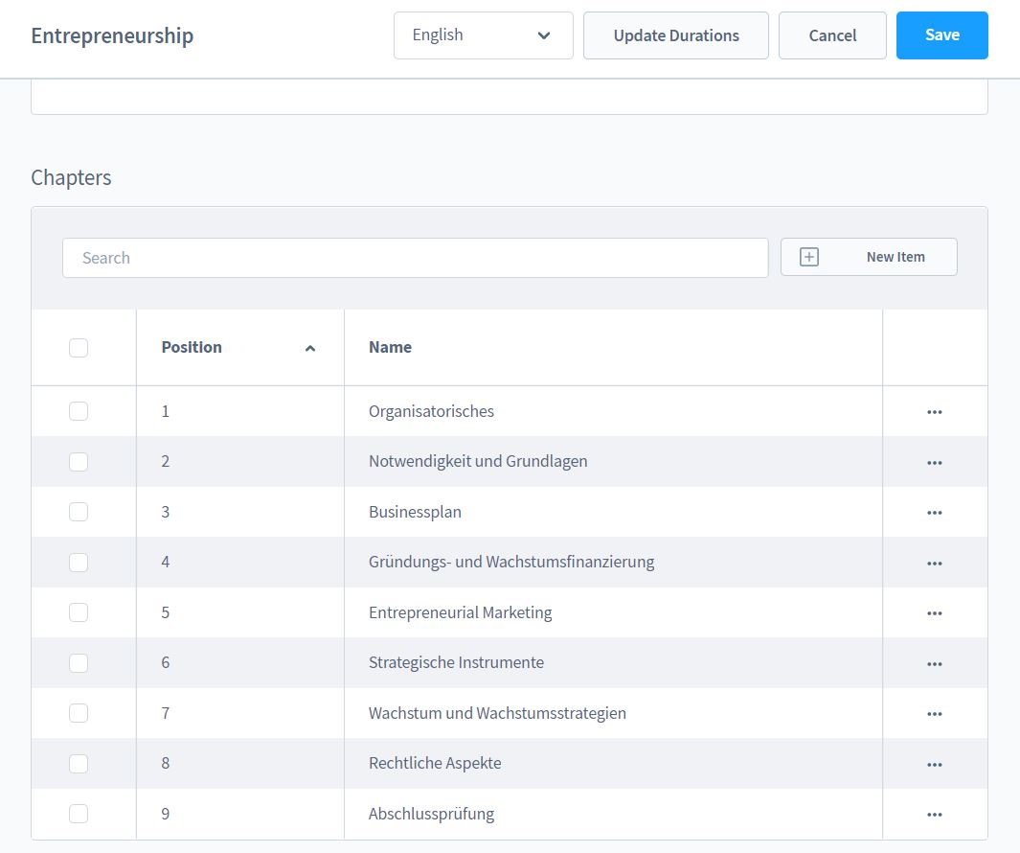Open actions for Notwendigkeit und Grundlagen
Image resolution: width=1020 pixels, height=853 pixels.
coord(935,462)
